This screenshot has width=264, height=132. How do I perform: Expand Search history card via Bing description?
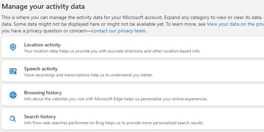(x=114, y=123)
